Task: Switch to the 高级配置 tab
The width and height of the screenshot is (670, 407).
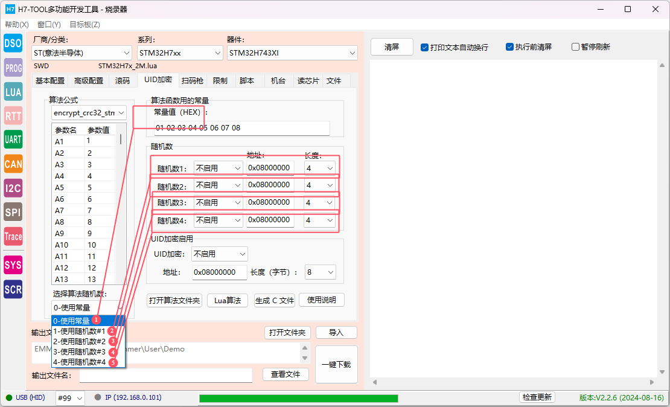Action: 89,81
